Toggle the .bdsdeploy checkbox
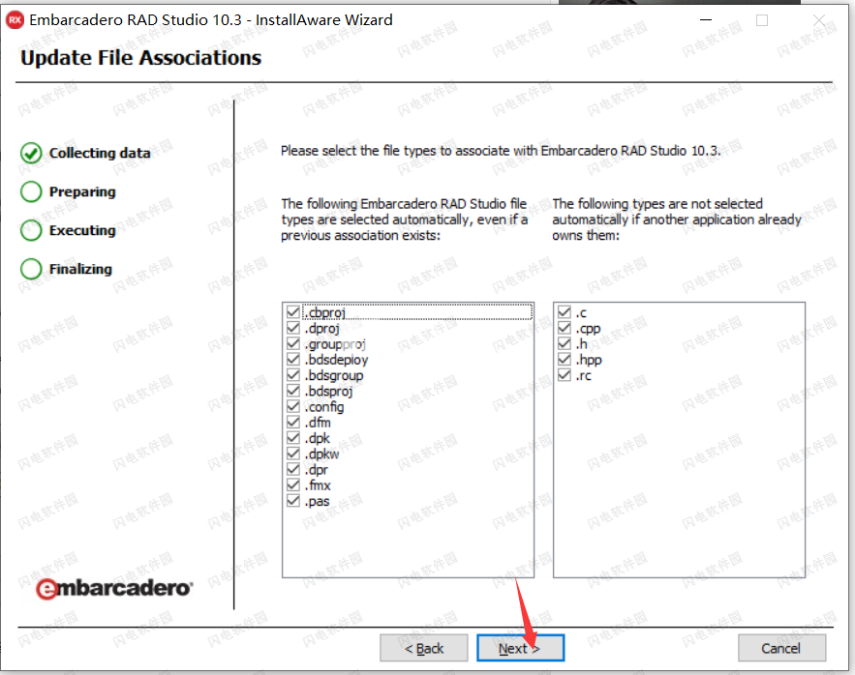Image resolution: width=855 pixels, height=675 pixels. [x=293, y=360]
